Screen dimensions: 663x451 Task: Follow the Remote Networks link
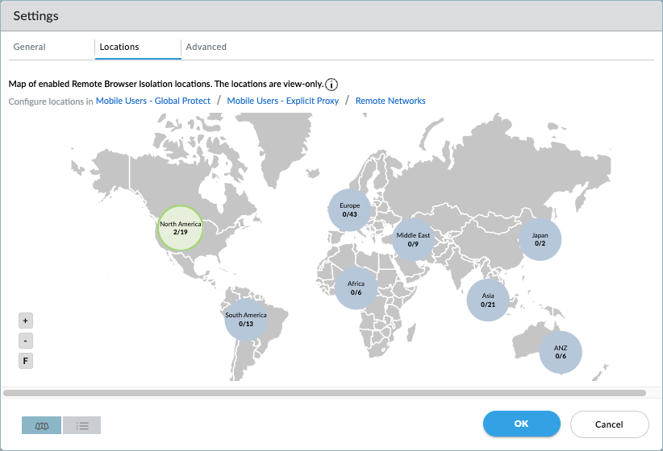tap(390, 101)
